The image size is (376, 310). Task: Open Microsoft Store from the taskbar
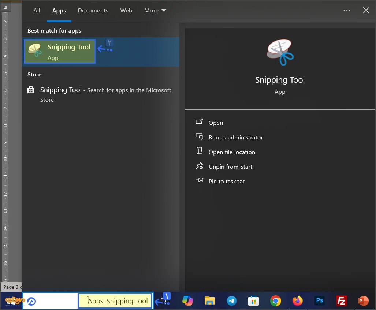[x=253, y=301]
